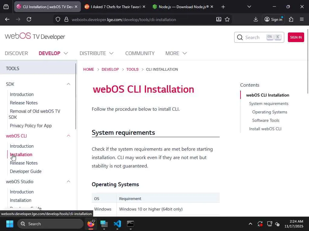The width and height of the screenshot is (309, 231).
Task: Open webOS CLI Introduction in sidebar
Action: [22, 146]
